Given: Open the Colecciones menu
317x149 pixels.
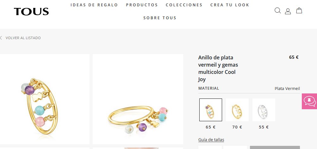Looking at the screenshot, I should tap(184, 5).
